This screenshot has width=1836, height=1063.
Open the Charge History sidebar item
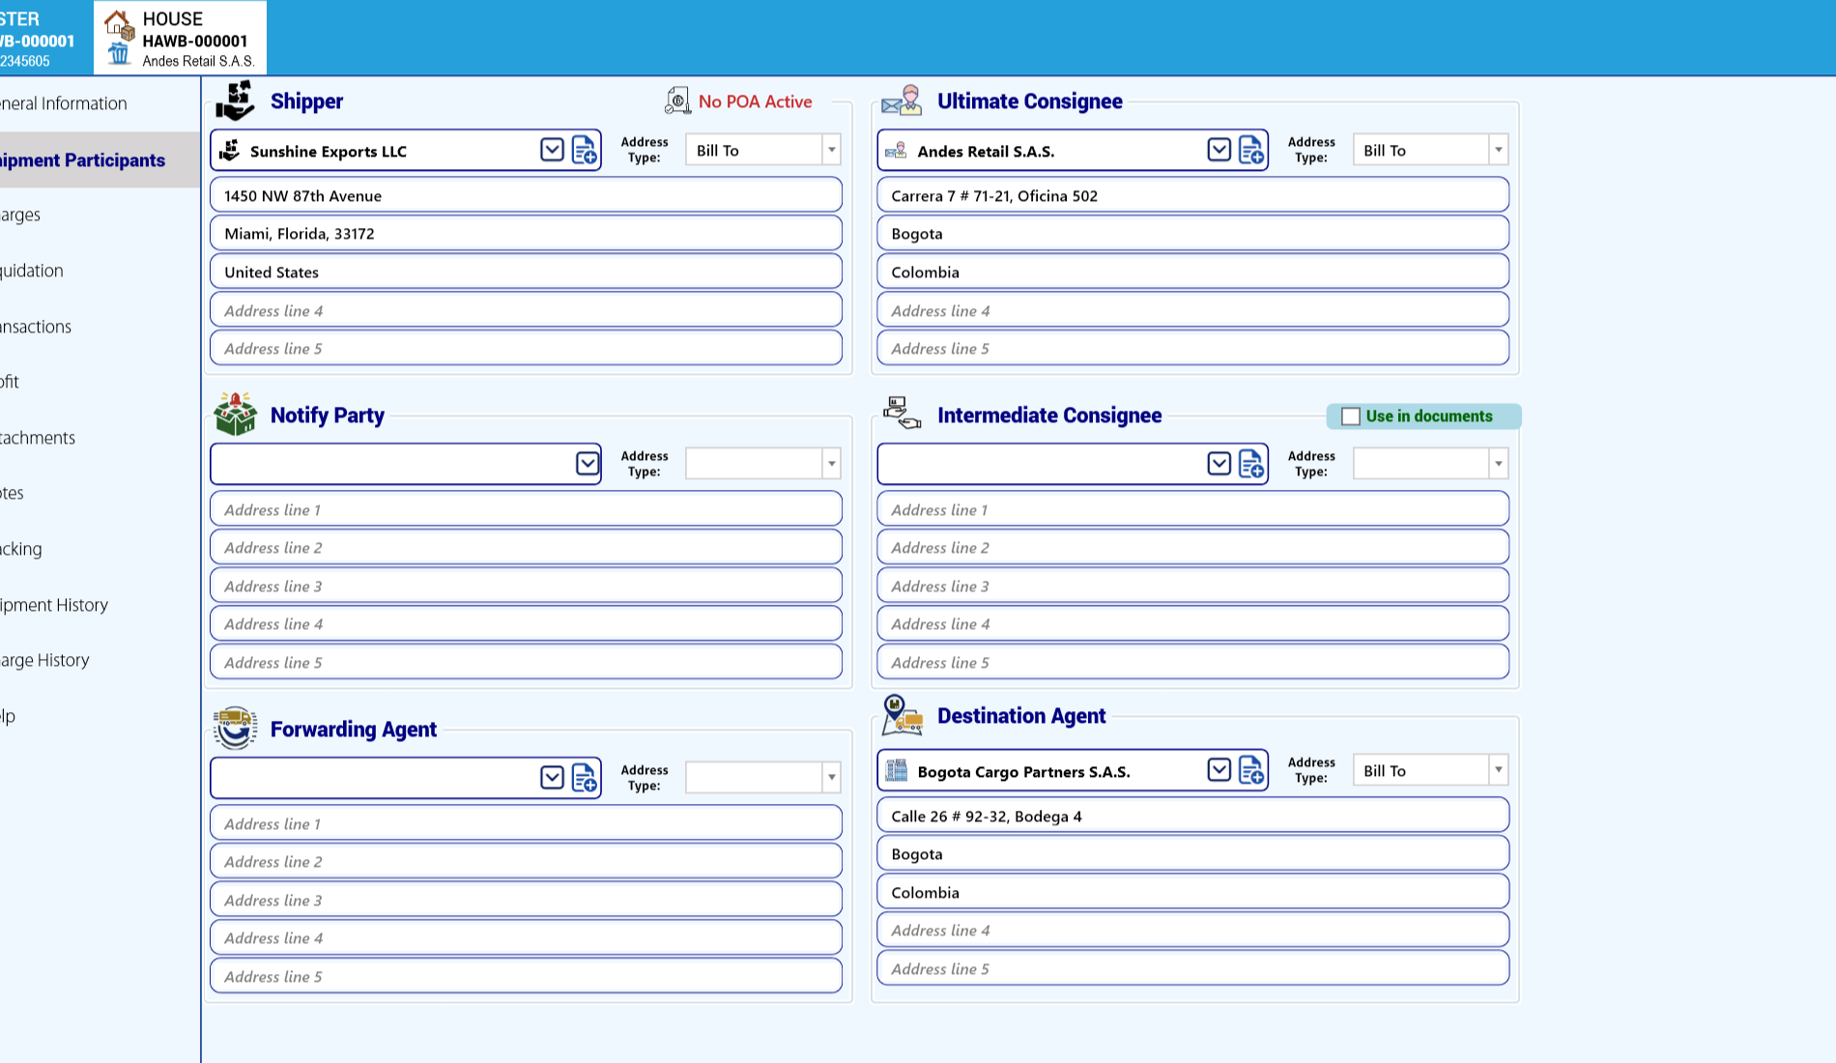pos(100,660)
